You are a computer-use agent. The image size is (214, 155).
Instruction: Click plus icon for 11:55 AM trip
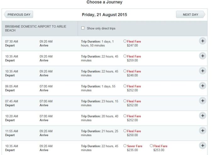[x=203, y=130]
